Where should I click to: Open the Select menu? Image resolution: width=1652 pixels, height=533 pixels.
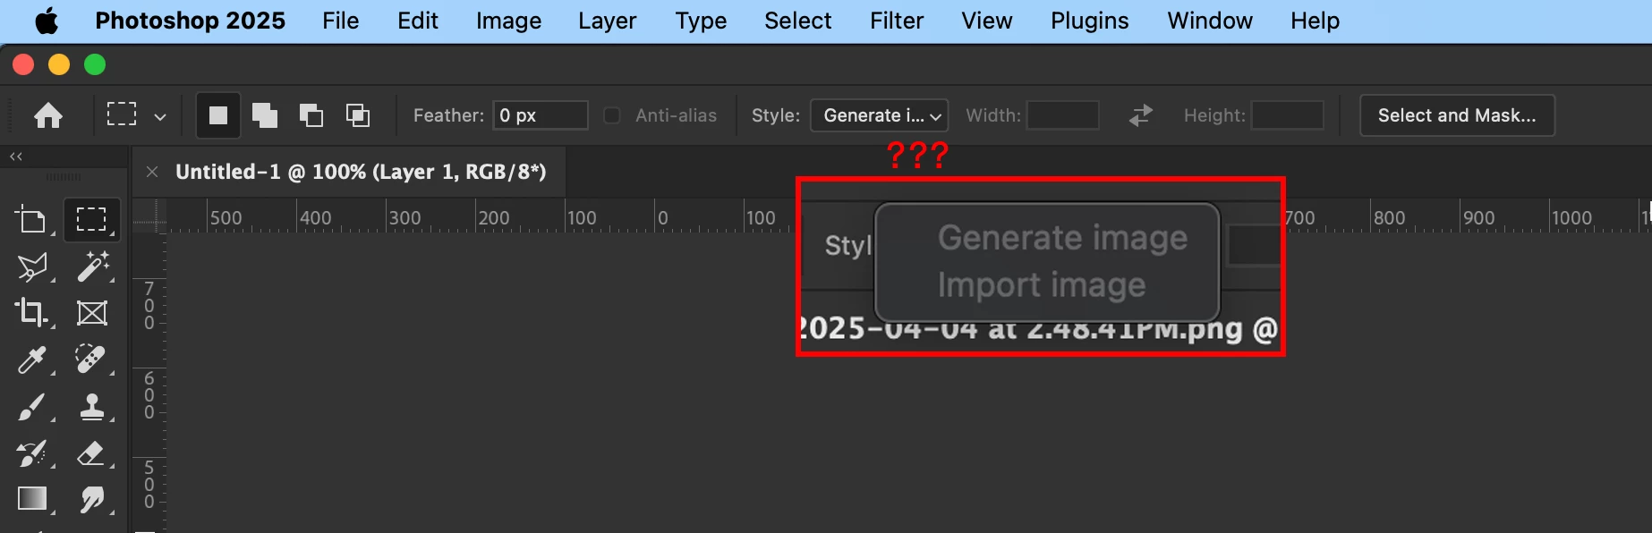tap(797, 21)
